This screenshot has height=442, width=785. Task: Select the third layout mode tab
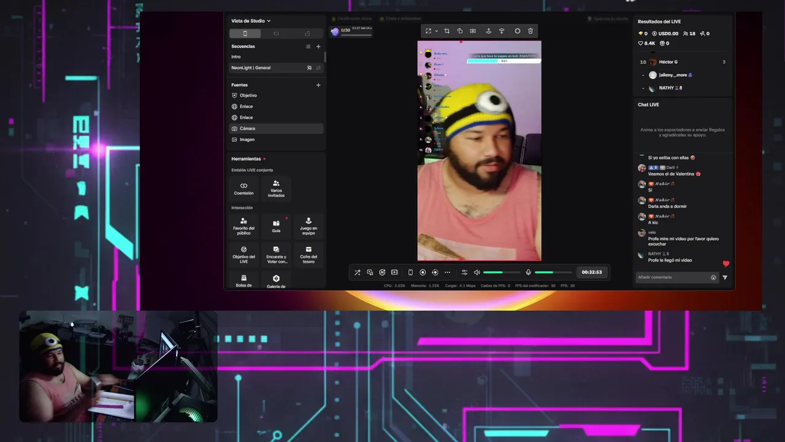coord(307,33)
